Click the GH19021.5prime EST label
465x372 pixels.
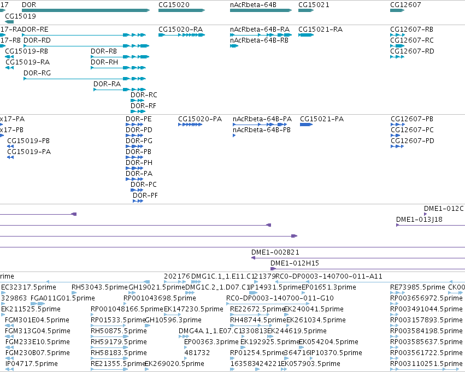(x=157, y=287)
